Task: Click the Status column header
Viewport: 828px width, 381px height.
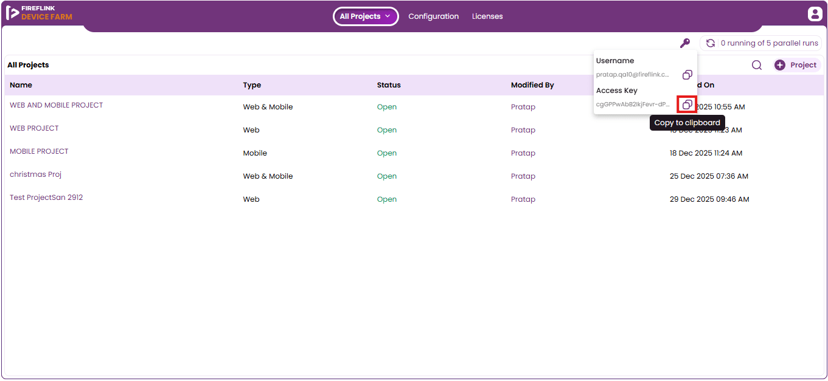Action: 389,85
